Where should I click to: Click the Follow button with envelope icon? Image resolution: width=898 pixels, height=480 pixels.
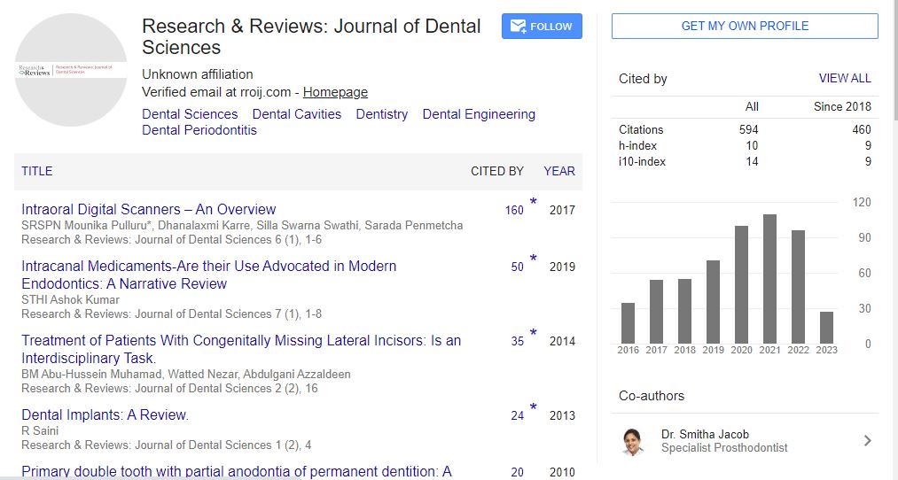point(542,27)
